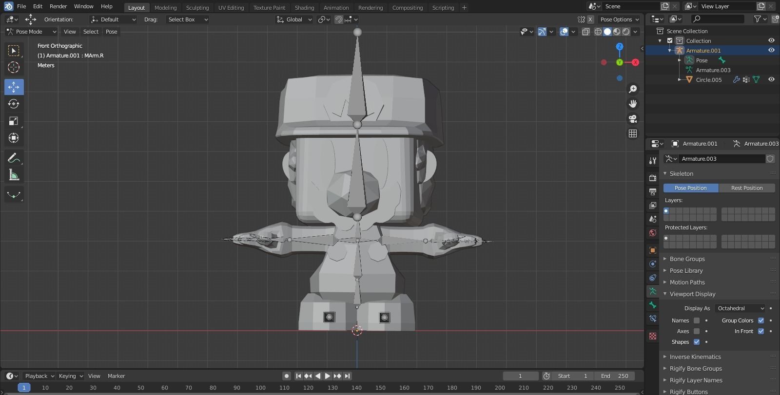Switch to the Scripting workspace tab
This screenshot has height=395, width=780.
click(443, 8)
